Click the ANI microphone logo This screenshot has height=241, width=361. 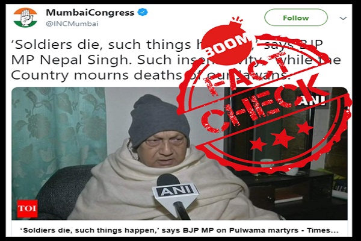(x=175, y=191)
